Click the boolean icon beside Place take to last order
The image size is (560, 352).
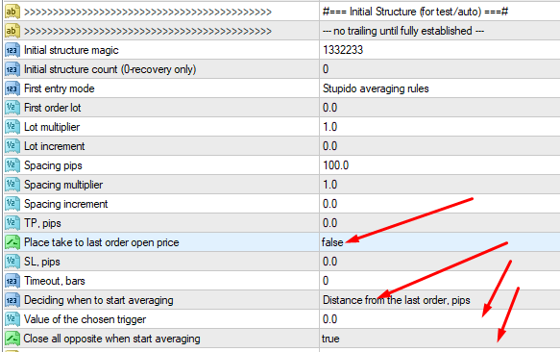click(12, 242)
